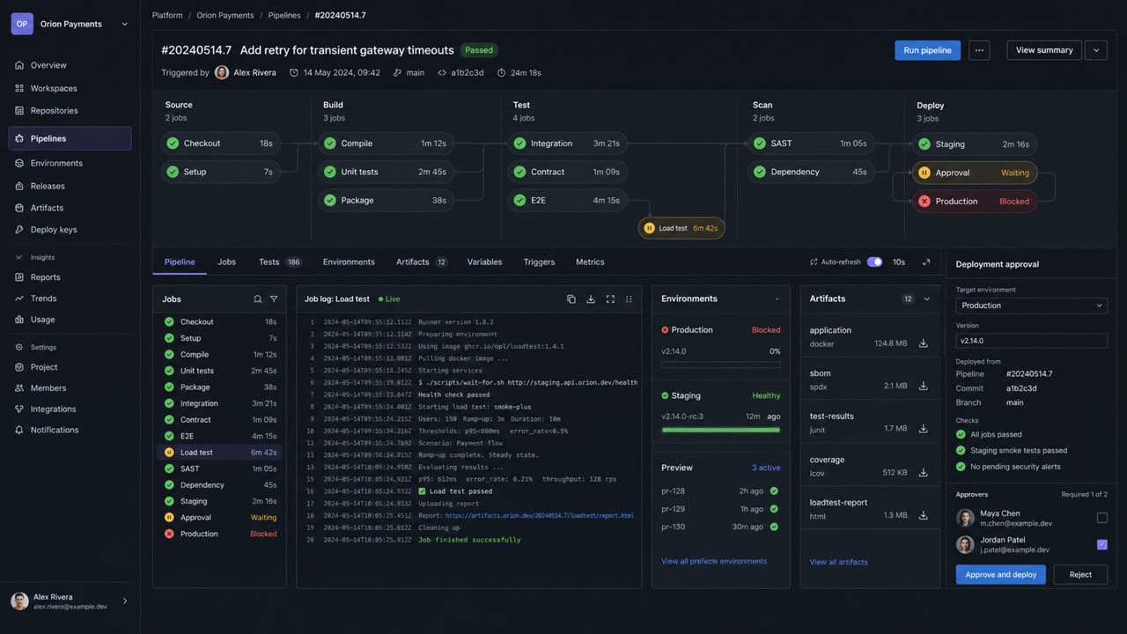Copy the job log contents
The image size is (1127, 634).
(x=571, y=299)
